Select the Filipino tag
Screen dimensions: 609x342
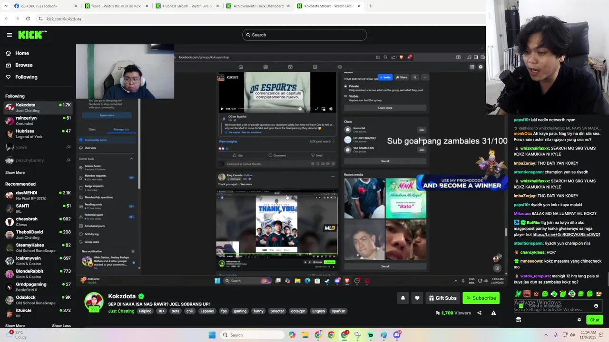click(145, 311)
